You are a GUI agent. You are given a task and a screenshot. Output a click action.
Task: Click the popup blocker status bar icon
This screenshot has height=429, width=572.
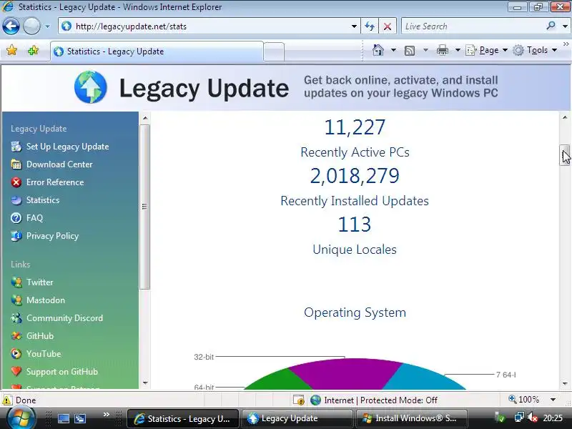coord(299,400)
